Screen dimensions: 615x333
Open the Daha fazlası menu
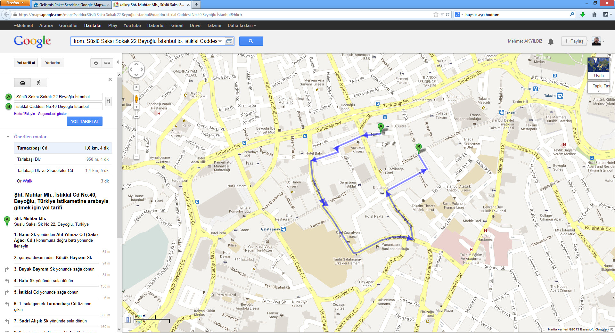241,25
